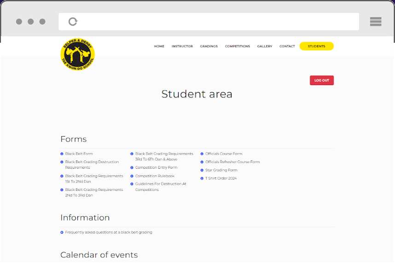395x263 pixels.
Task: Click the bullet icon beside Black Belt Form
Action: coord(62,154)
